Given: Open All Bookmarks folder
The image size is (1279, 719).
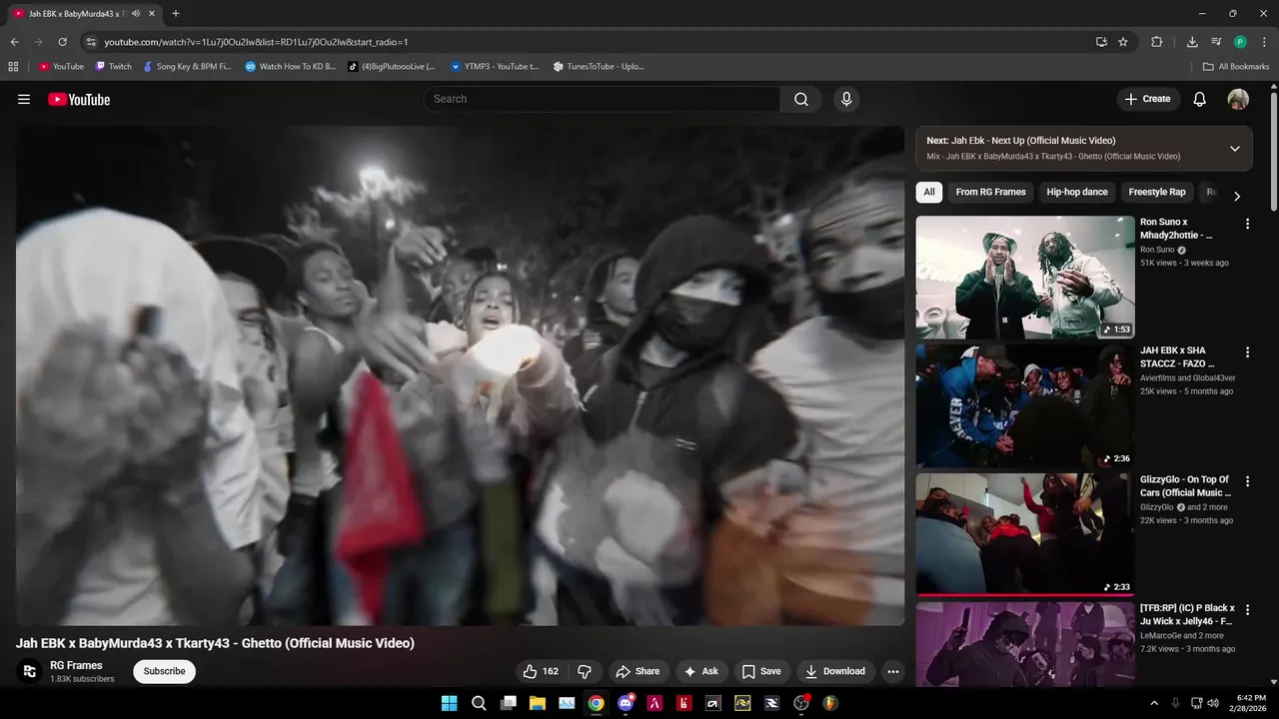Looking at the screenshot, I should point(1236,67).
